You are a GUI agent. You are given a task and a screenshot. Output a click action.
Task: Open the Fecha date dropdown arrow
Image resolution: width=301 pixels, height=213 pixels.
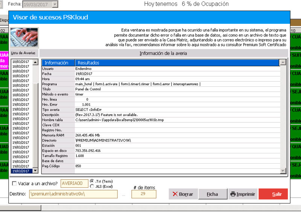click(x=55, y=4)
